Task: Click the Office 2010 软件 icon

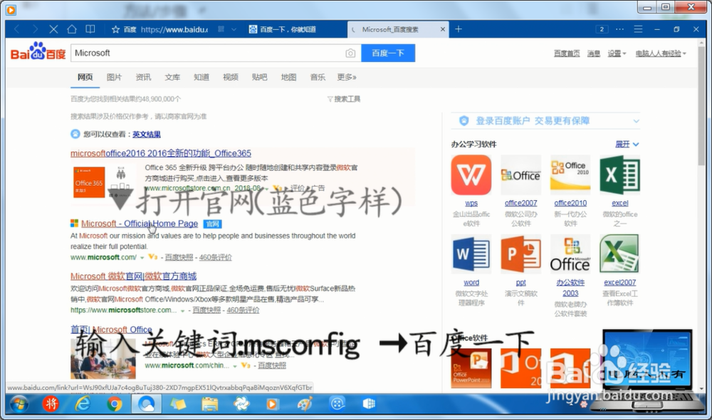Action: point(570,174)
